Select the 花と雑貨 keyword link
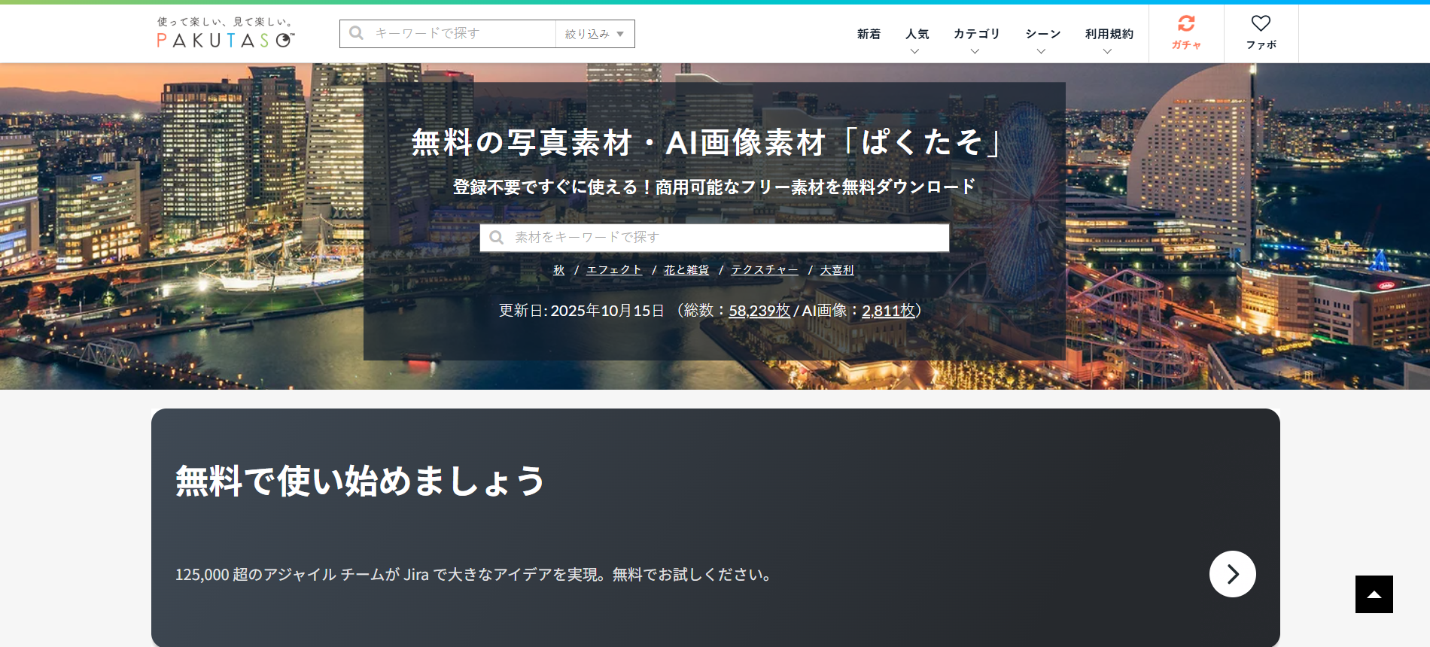The image size is (1430, 647). tap(686, 270)
